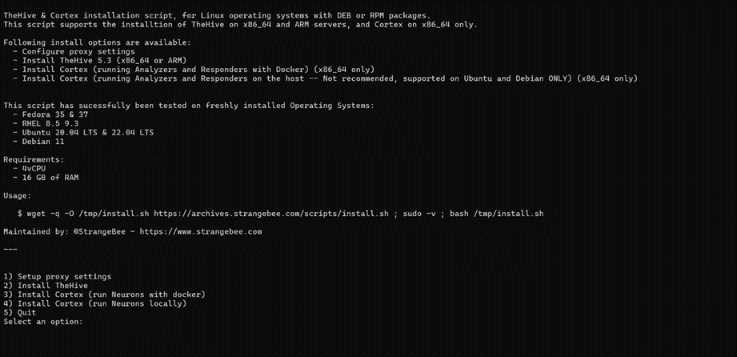737x357 pixels.
Task: Select '3) Install Cortex (run Neurons with docker)'
Action: click(104, 295)
